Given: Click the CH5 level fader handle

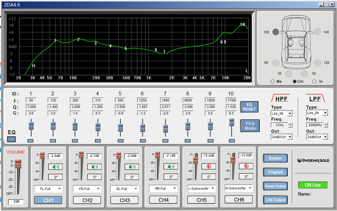Looking at the screenshot, I should click(x=196, y=160).
